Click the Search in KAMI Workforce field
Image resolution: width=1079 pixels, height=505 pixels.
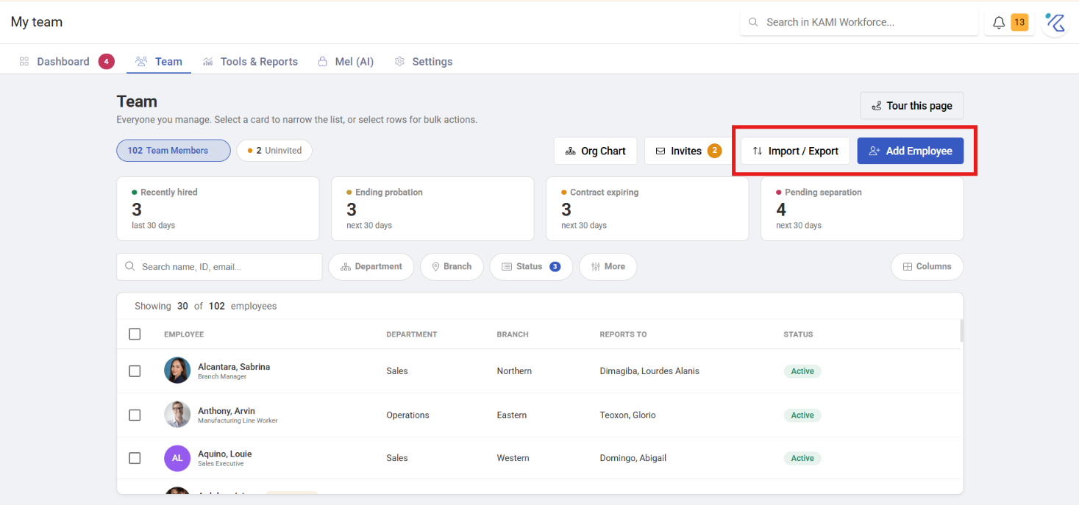coord(859,22)
